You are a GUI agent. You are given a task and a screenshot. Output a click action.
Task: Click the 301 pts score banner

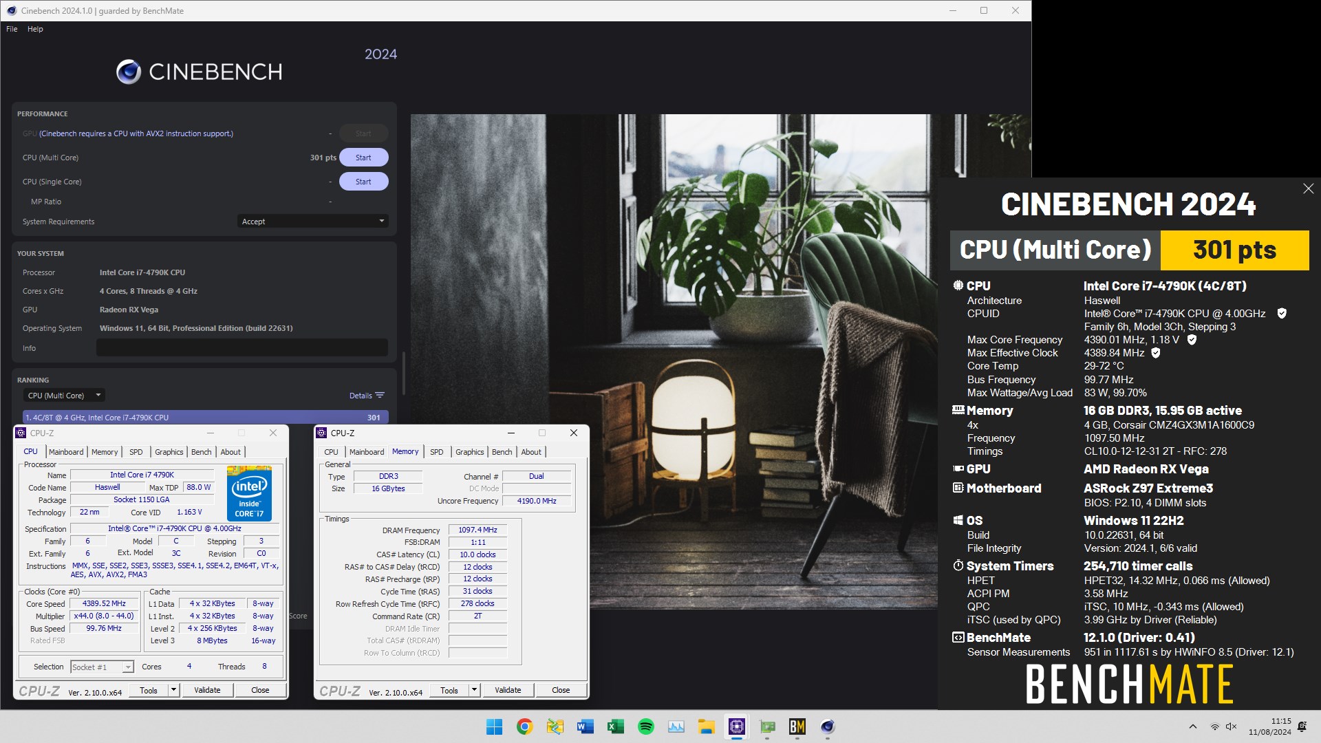click(x=1234, y=250)
